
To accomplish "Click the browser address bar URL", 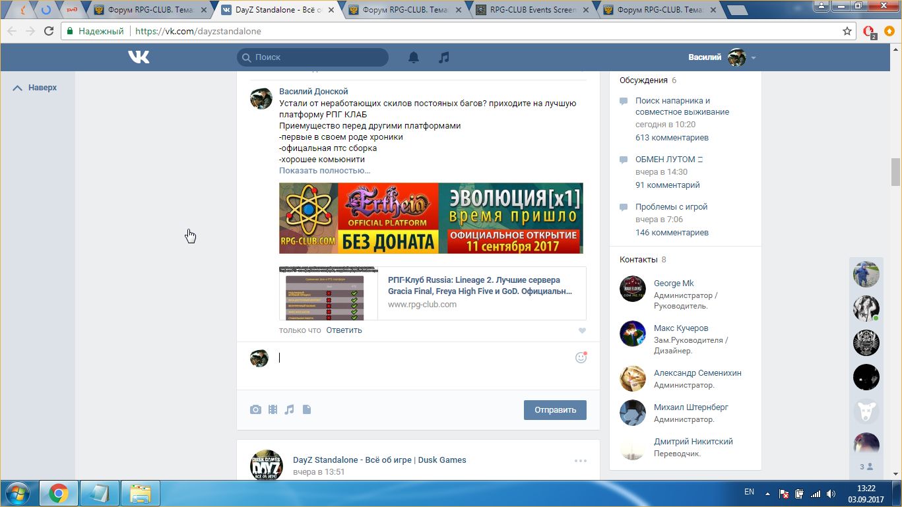I will [198, 31].
